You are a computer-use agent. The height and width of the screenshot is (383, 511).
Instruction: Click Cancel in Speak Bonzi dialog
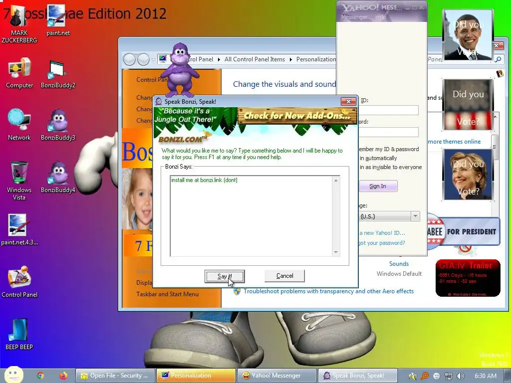click(284, 276)
